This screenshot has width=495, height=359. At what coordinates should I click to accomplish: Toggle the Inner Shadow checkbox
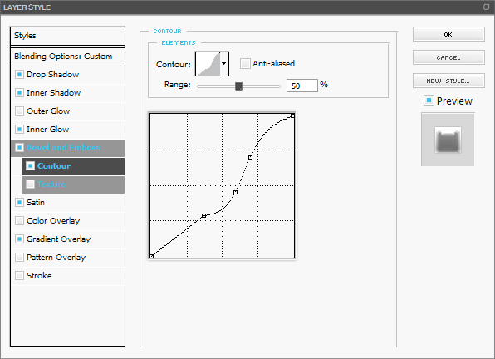pos(19,93)
